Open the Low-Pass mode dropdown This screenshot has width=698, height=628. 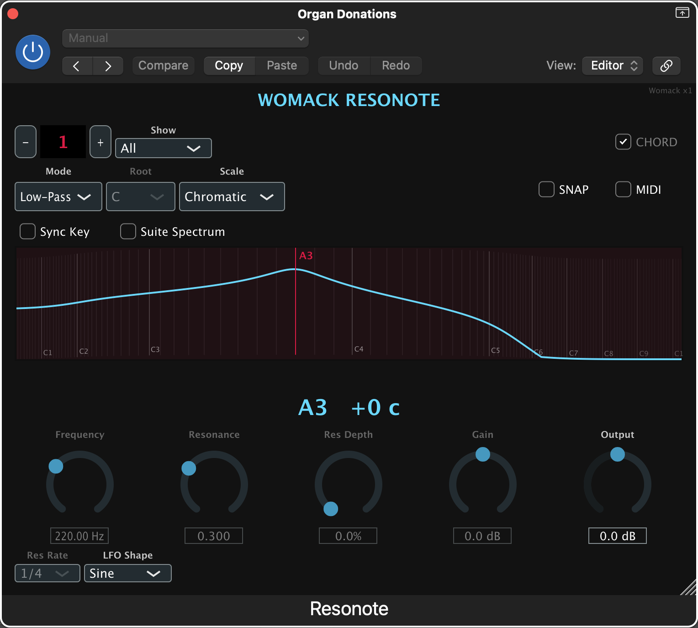click(58, 197)
